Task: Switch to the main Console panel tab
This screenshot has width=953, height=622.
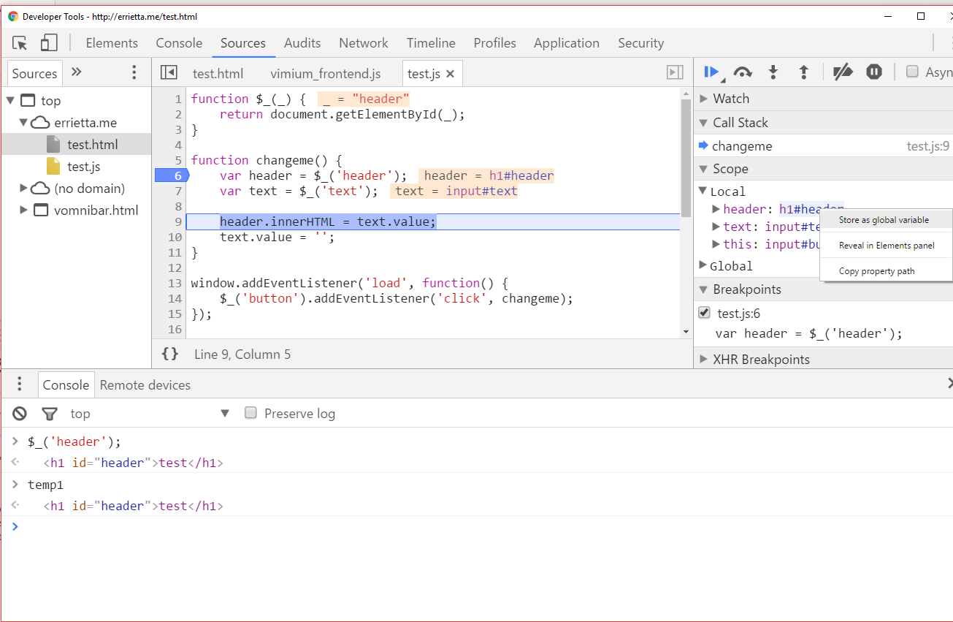Action: (x=179, y=43)
